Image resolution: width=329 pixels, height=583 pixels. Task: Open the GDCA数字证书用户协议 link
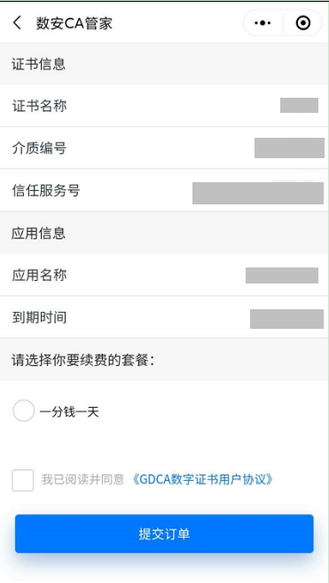(202, 479)
